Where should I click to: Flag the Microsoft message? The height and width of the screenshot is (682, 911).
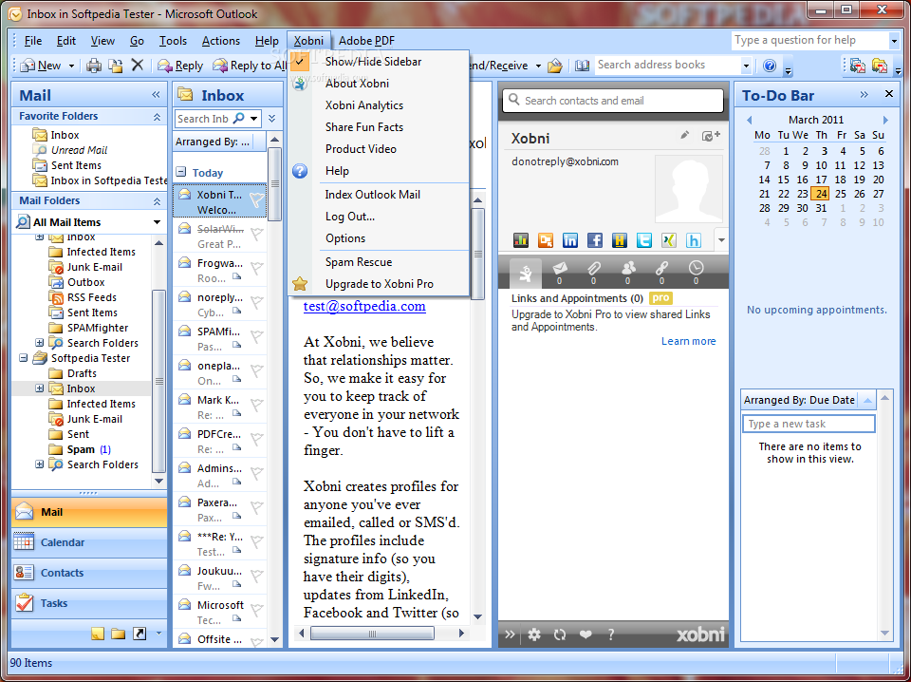pos(256,610)
